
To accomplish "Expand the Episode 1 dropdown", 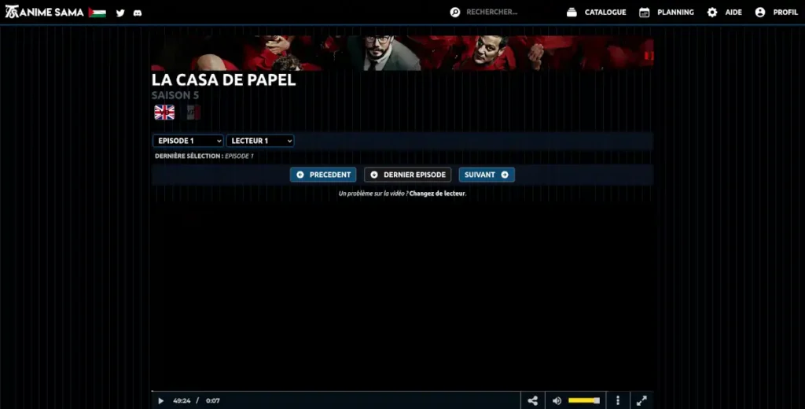I will (188, 141).
